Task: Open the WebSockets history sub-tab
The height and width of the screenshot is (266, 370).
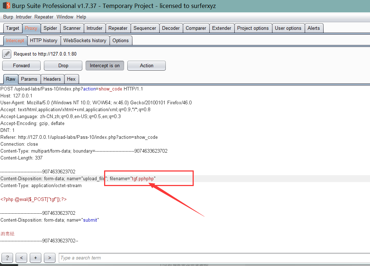Action: [85, 40]
